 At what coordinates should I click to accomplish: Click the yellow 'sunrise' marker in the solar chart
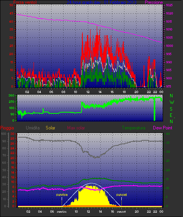(x=62, y=195)
